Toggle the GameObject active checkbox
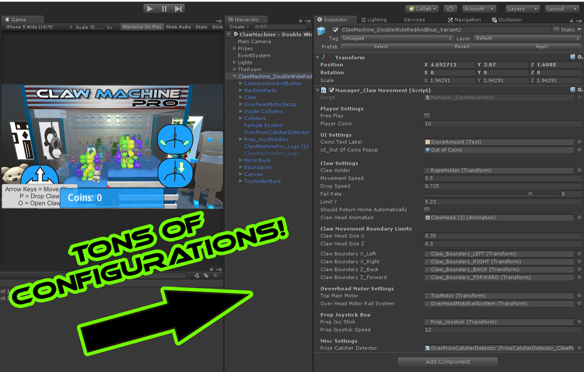Image resolution: width=584 pixels, height=372 pixels. pyautogui.click(x=335, y=30)
